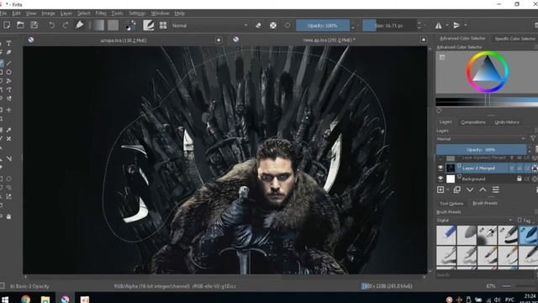Switch to the first document tab
The image size is (538, 303).
[x=124, y=40]
